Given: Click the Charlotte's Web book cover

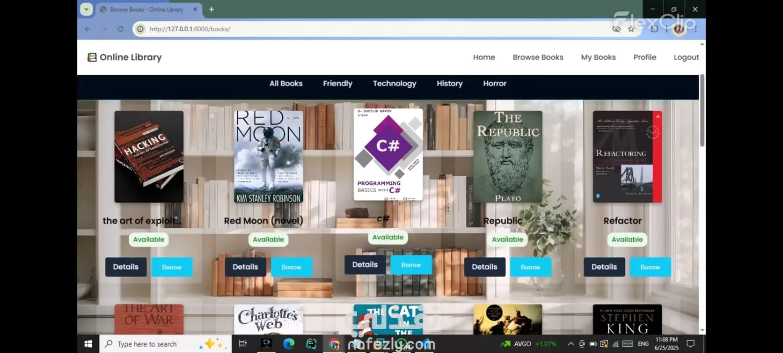Looking at the screenshot, I should coord(269,320).
